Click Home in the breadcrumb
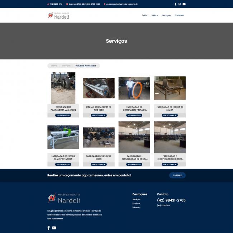 (x=54, y=66)
